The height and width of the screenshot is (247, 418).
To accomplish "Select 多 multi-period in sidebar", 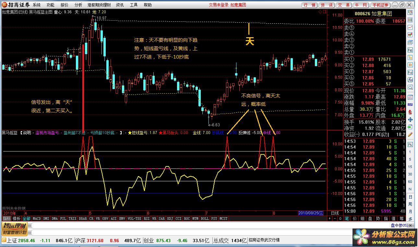I will click(x=410, y=219).
